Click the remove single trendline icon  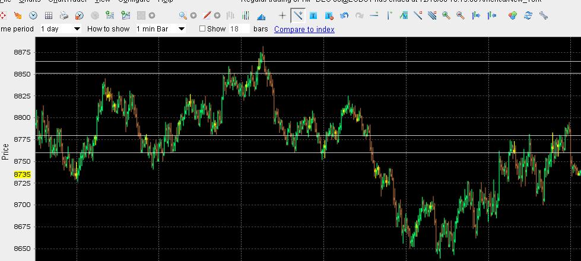tap(418, 15)
